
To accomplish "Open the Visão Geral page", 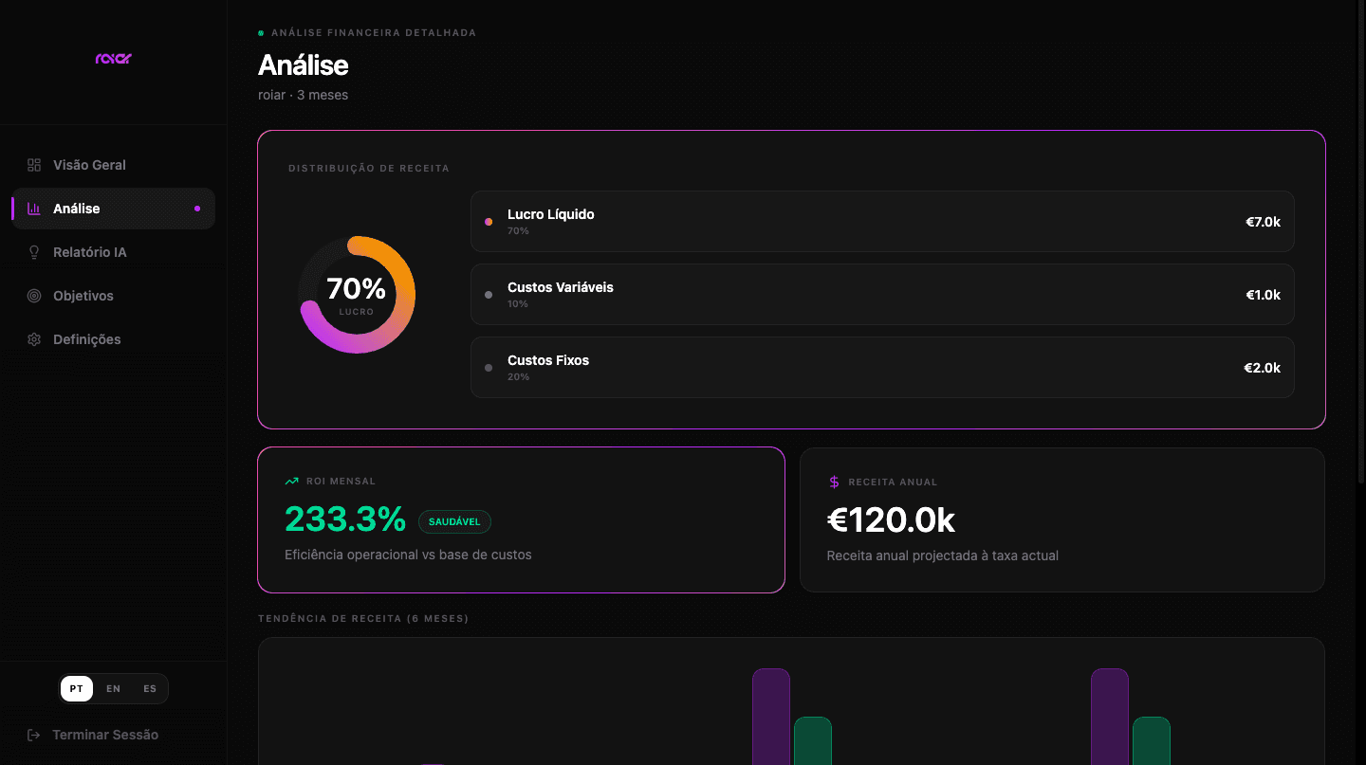I will [x=113, y=165].
